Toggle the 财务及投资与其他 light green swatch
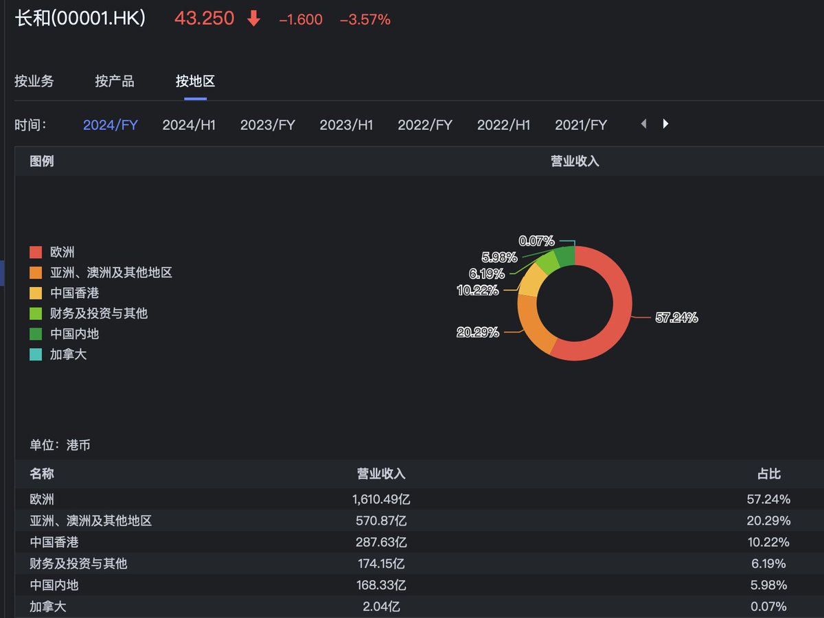This screenshot has width=824, height=618. pos(36,314)
